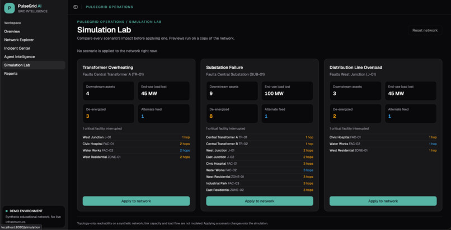Click the topology-only reachability footnote
451x230 pixels.
coord(172,223)
